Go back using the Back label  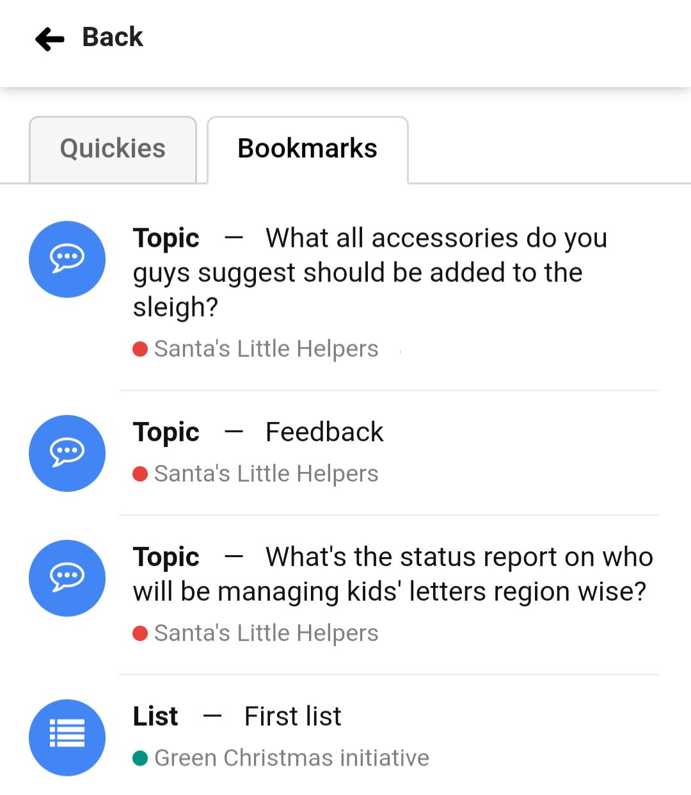point(113,37)
